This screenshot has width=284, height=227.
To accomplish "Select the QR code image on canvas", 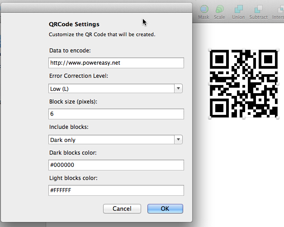I will [x=243, y=84].
